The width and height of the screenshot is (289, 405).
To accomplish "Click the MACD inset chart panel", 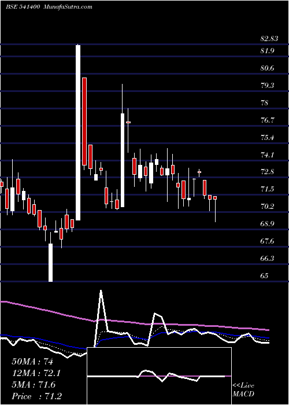I will click(x=159, y=376).
